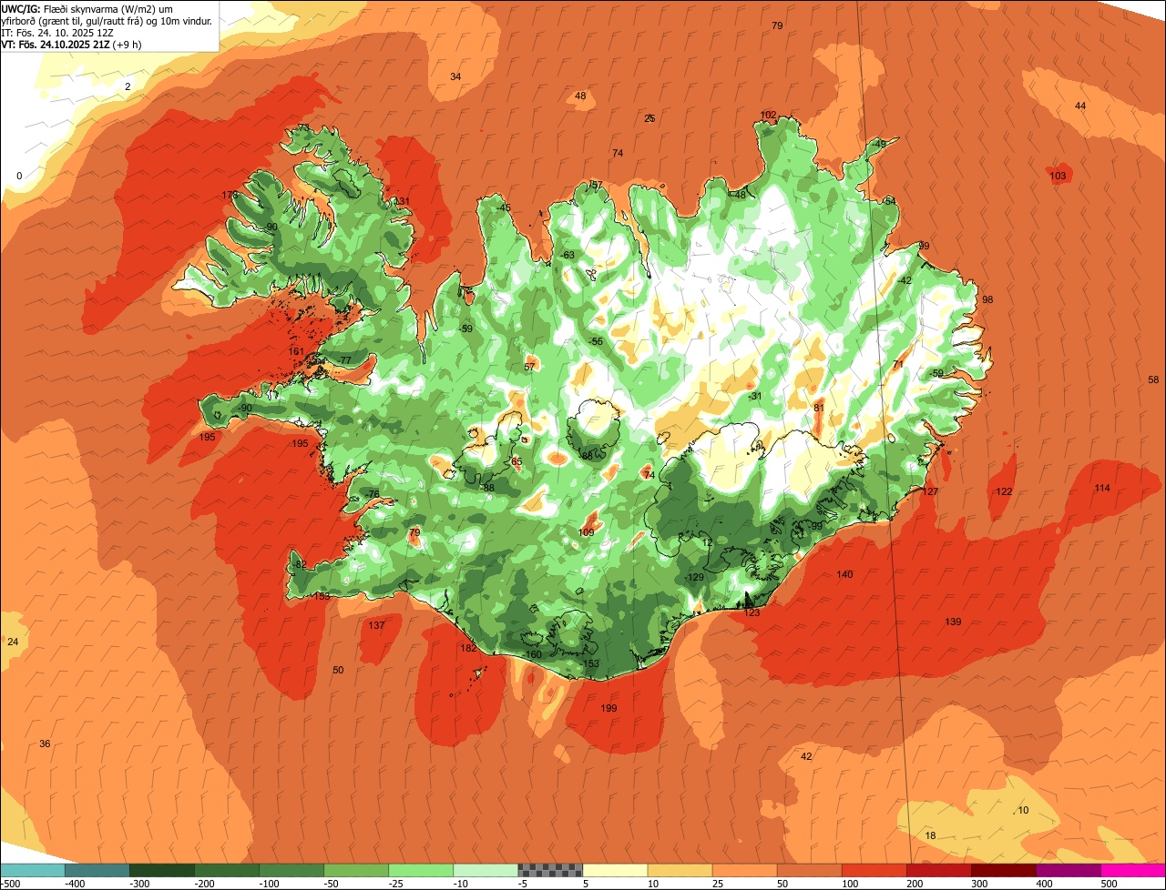Pick the darkest green swatch between -300 and -200
The width and height of the screenshot is (1166, 890).
tap(162, 870)
